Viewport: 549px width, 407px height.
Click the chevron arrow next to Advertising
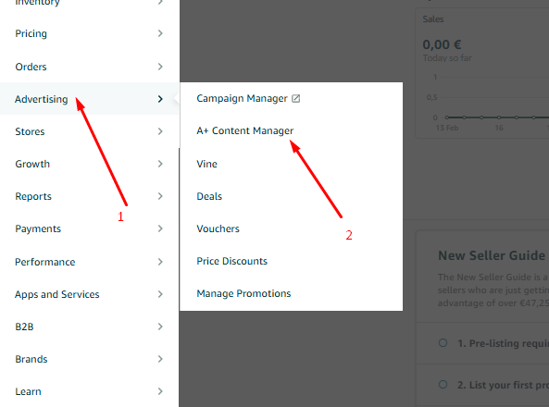[x=160, y=99]
